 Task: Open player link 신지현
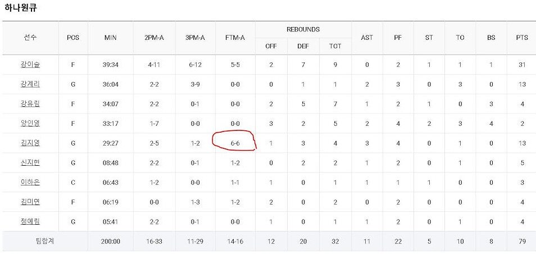pos(30,163)
